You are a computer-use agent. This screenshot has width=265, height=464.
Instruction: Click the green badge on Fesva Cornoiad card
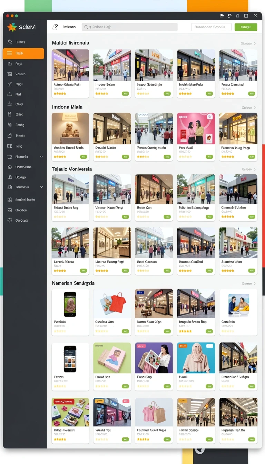[x=252, y=94]
